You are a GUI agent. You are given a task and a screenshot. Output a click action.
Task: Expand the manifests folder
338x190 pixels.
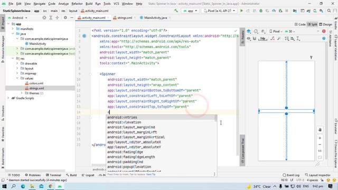[x=13, y=29]
